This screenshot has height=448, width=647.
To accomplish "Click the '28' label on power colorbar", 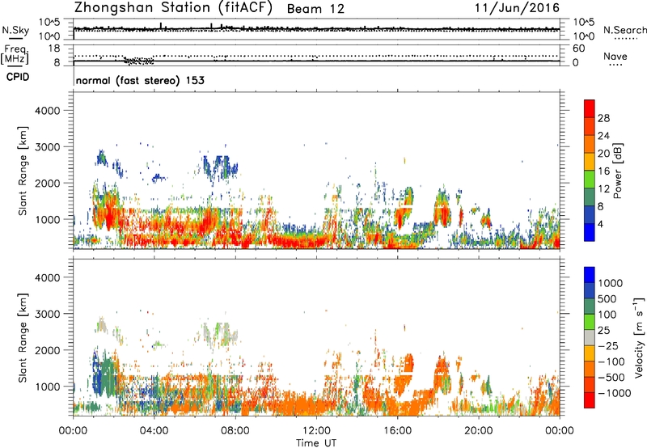I will [x=603, y=118].
